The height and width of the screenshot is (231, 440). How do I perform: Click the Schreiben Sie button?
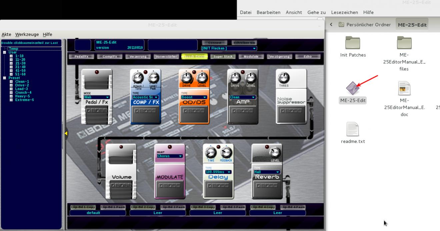point(244,43)
